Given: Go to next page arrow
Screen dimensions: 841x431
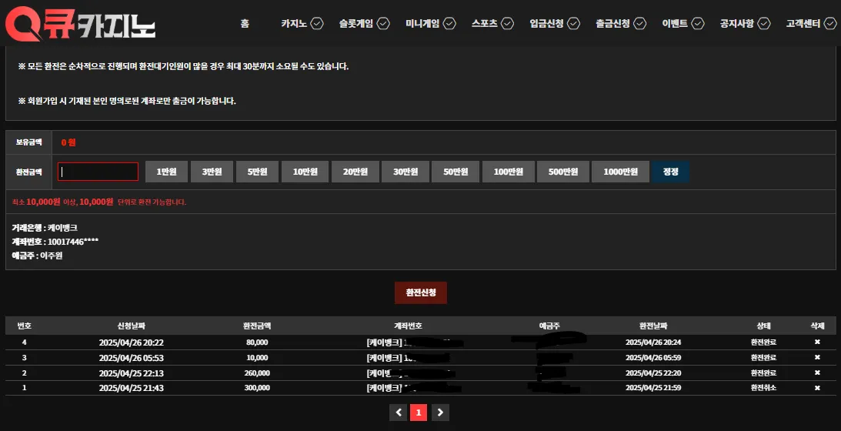Looking at the screenshot, I should (440, 413).
